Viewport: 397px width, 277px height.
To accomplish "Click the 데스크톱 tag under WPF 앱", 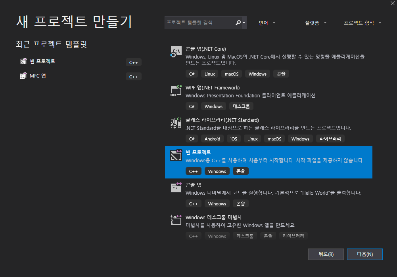I will click(x=241, y=106).
